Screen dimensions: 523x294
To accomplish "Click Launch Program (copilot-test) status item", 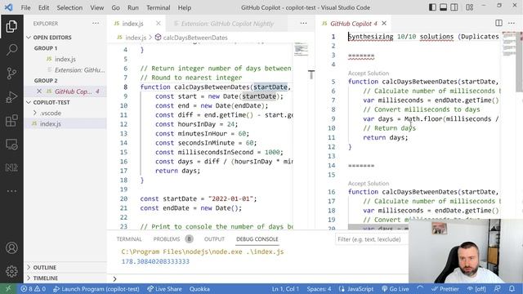I will pyautogui.click(x=96, y=288).
